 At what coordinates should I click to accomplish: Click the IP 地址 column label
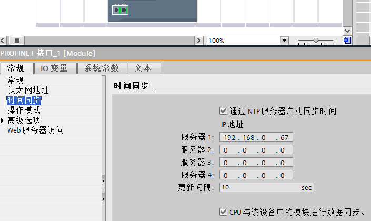(x=232, y=125)
